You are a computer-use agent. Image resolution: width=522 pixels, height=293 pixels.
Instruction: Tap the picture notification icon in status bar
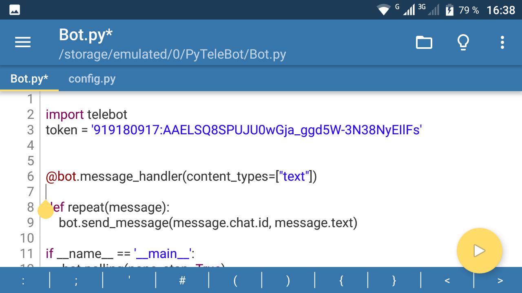15,10
